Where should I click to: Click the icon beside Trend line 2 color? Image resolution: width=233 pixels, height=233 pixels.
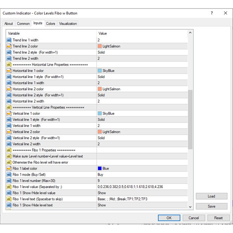pyautogui.click(x=9, y=46)
